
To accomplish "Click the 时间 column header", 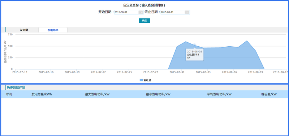I will click(9, 94).
